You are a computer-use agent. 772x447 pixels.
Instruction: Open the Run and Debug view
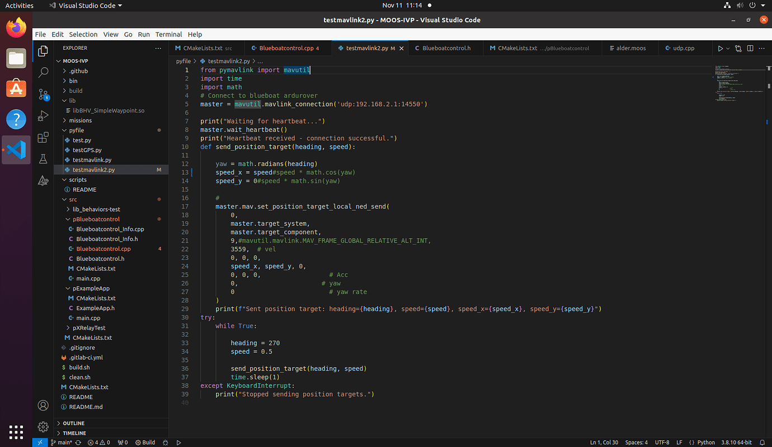click(43, 116)
